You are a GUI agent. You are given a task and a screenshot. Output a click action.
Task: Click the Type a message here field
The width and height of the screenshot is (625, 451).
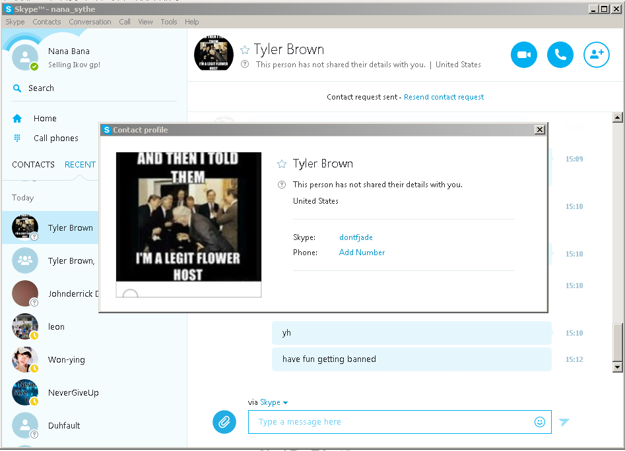click(400, 422)
